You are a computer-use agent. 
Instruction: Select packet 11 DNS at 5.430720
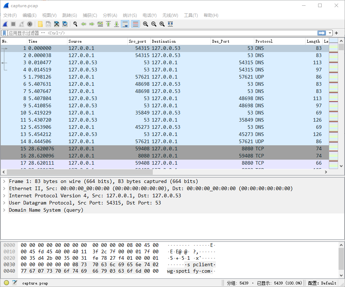(165, 120)
